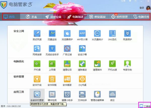
Task: Open 管理右键菜单 context menu manager
Action: coord(97,96)
